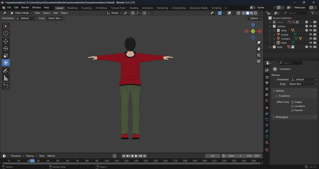This screenshot has height=169, width=319.
Task: Pick the Scale tool
Action: pos(6,56)
